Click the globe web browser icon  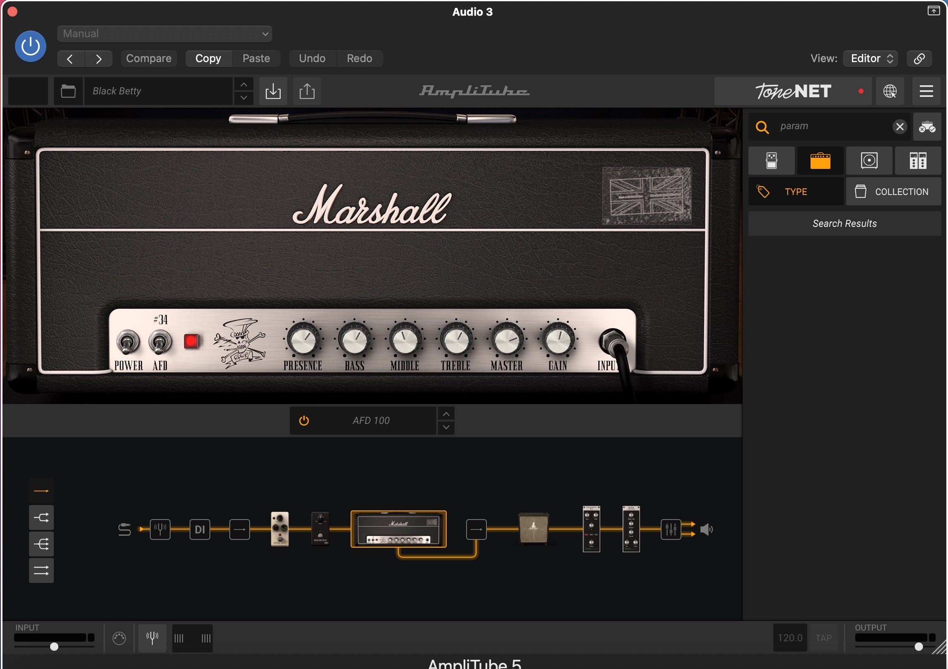point(890,91)
